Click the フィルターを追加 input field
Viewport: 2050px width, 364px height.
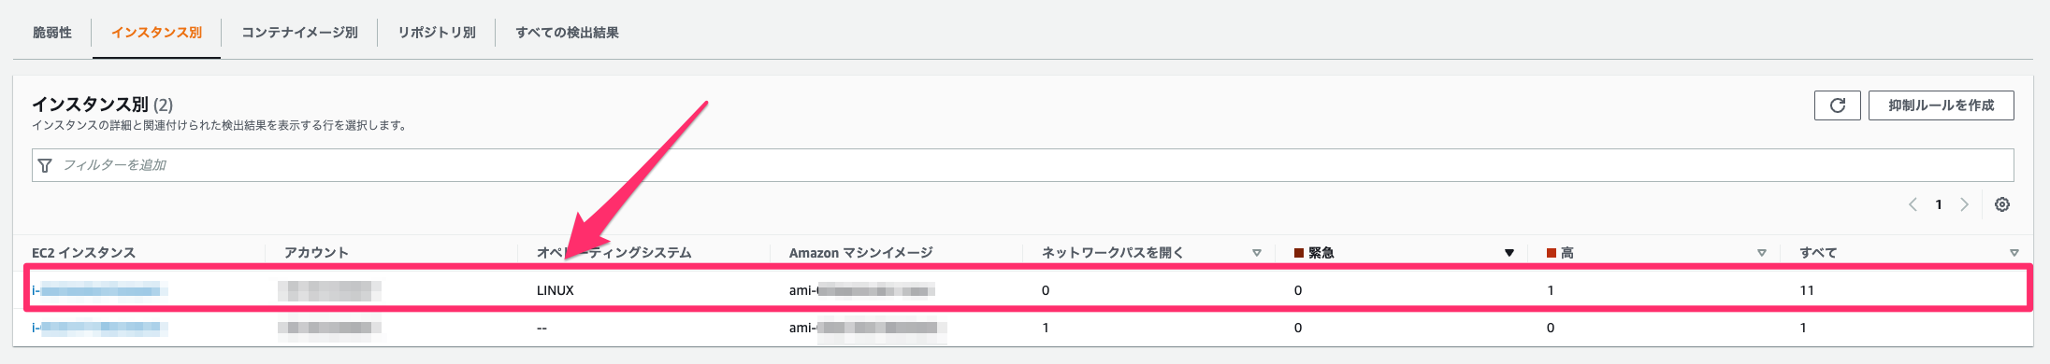(x=1023, y=165)
